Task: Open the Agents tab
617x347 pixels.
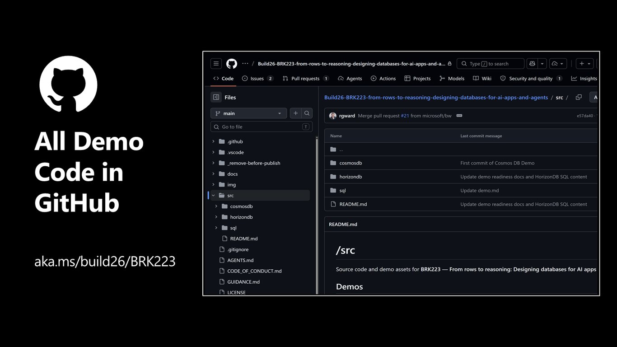Action: pyautogui.click(x=350, y=79)
